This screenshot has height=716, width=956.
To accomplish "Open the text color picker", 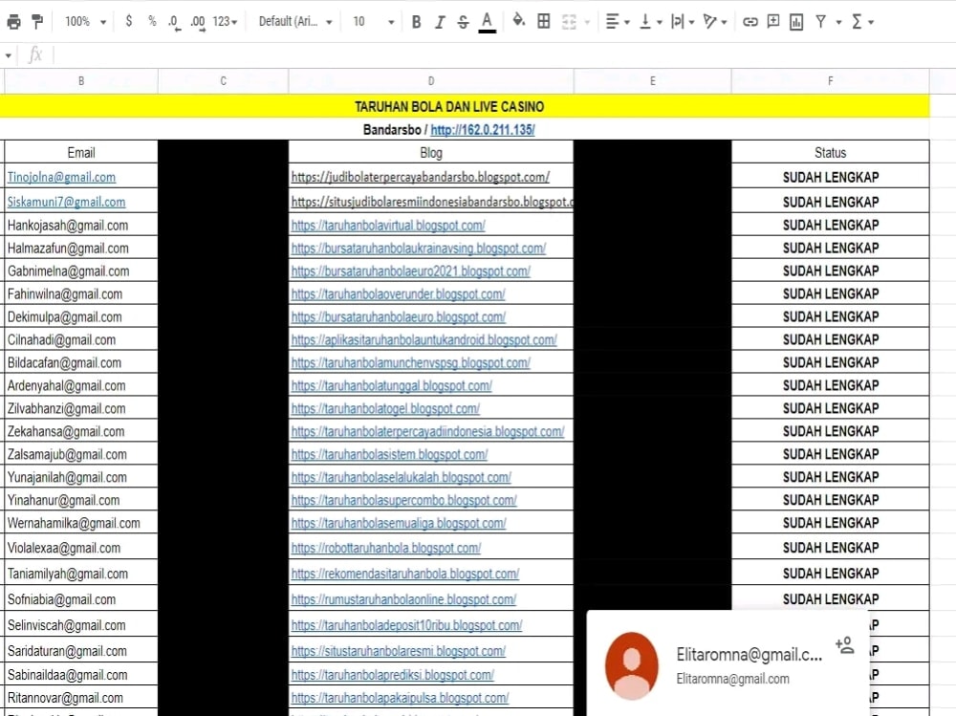I will pyautogui.click(x=487, y=22).
